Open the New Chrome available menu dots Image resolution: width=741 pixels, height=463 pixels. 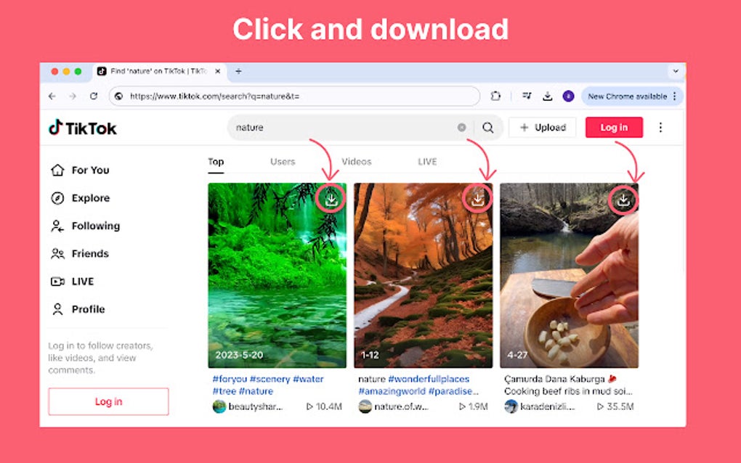click(x=673, y=96)
